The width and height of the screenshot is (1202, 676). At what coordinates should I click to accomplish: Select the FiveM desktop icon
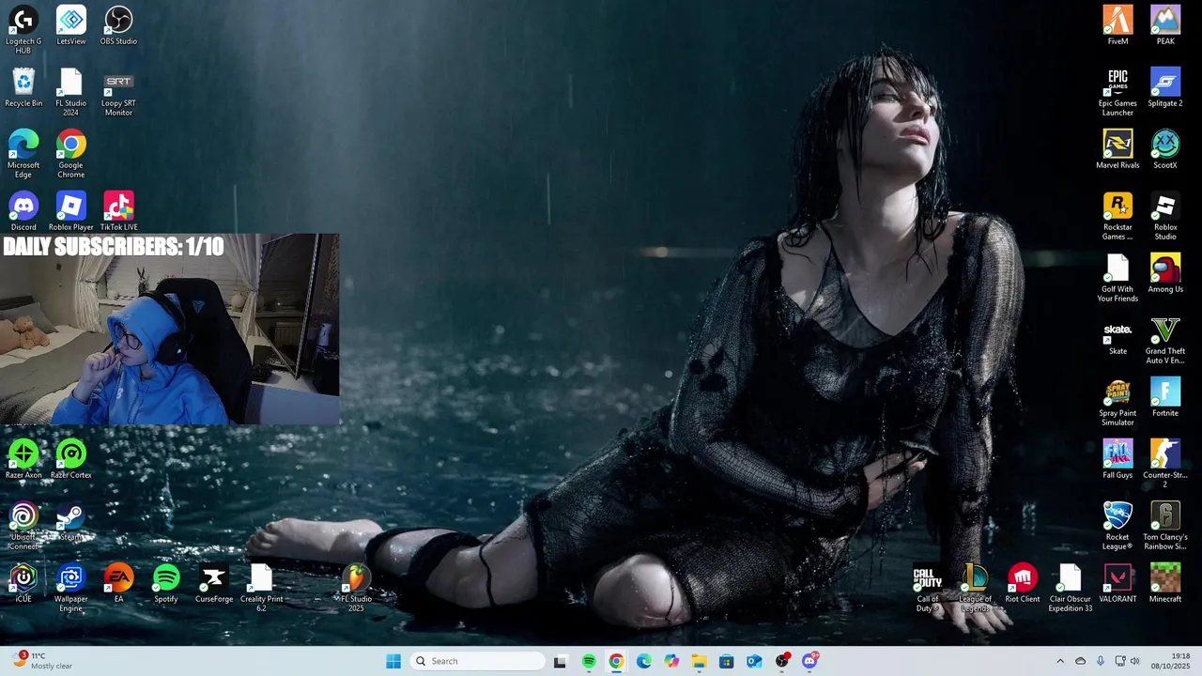coord(1117,25)
